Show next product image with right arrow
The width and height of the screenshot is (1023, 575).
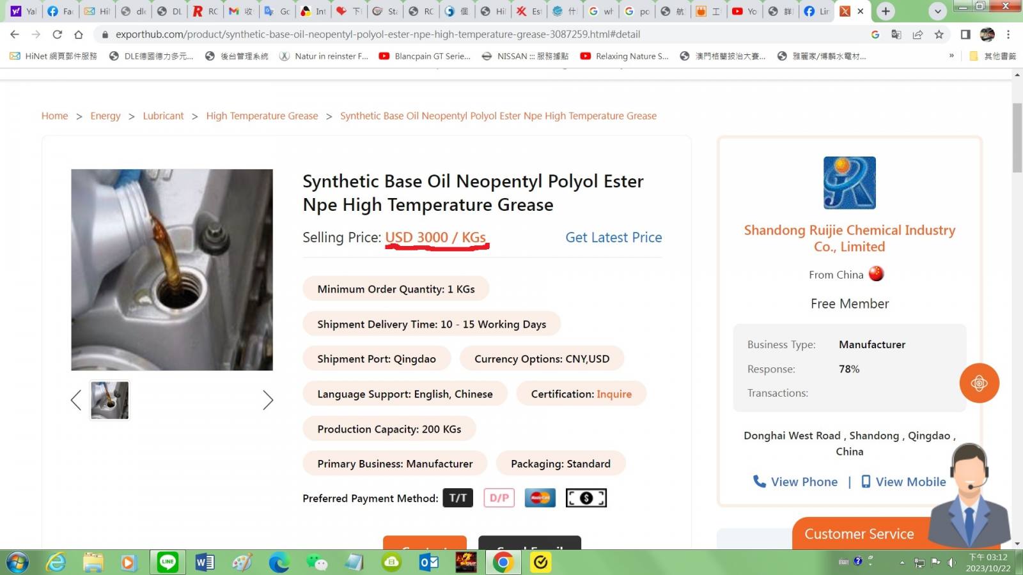click(x=268, y=401)
